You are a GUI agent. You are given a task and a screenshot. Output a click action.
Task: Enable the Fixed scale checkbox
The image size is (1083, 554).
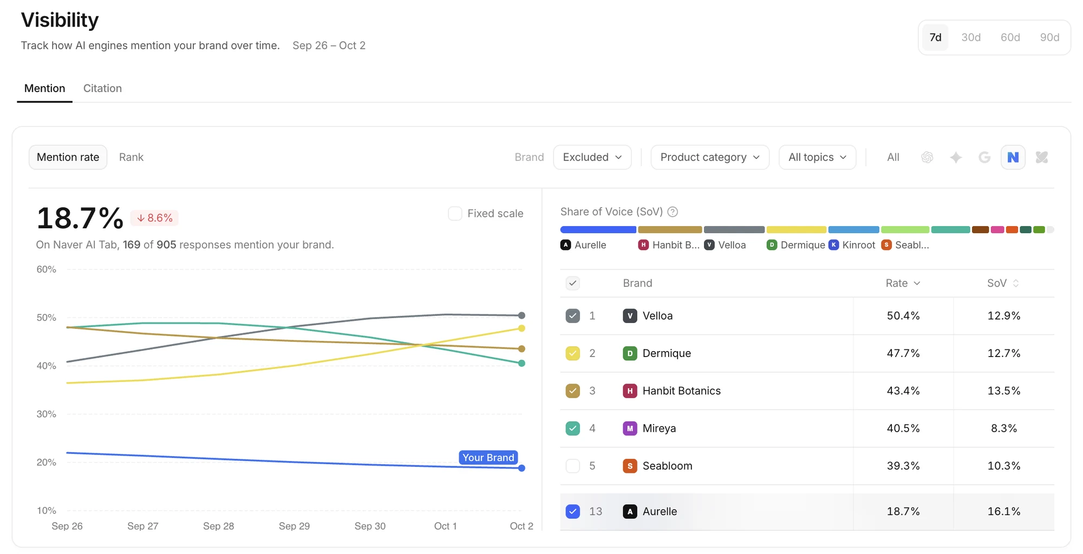(455, 213)
